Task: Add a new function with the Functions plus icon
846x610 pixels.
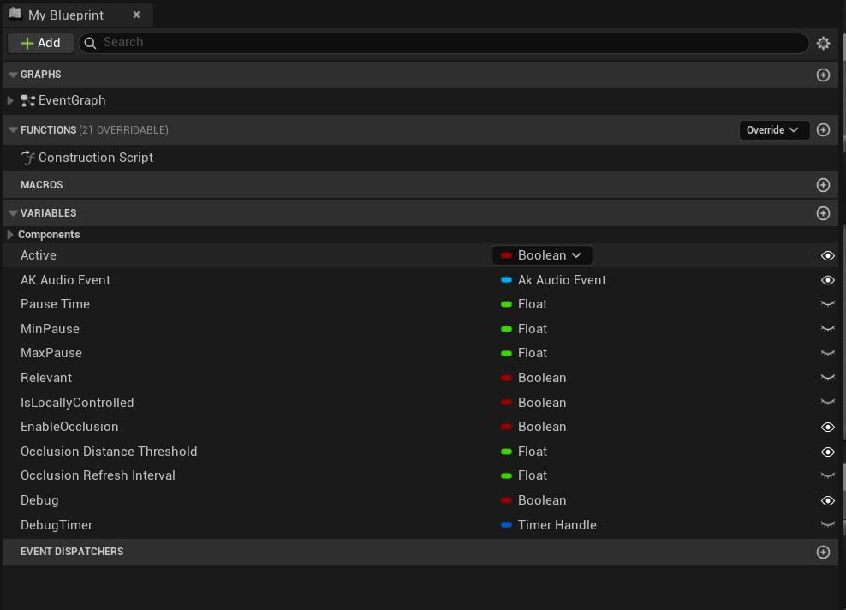Action: point(823,130)
